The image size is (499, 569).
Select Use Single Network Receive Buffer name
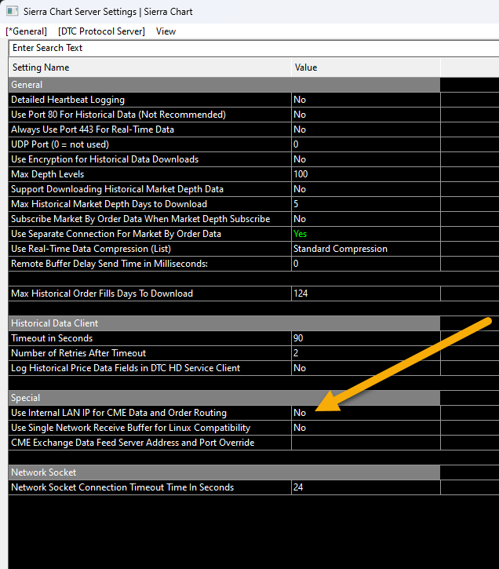150,428
